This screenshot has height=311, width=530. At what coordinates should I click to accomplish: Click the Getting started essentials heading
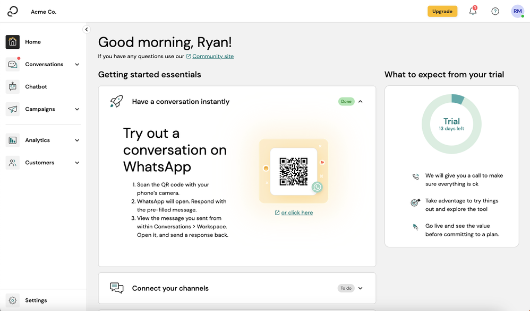tap(149, 75)
